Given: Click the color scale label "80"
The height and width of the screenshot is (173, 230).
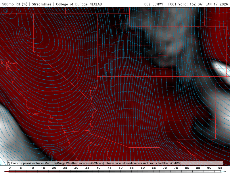Looking at the screenshot, I should 187,168.
